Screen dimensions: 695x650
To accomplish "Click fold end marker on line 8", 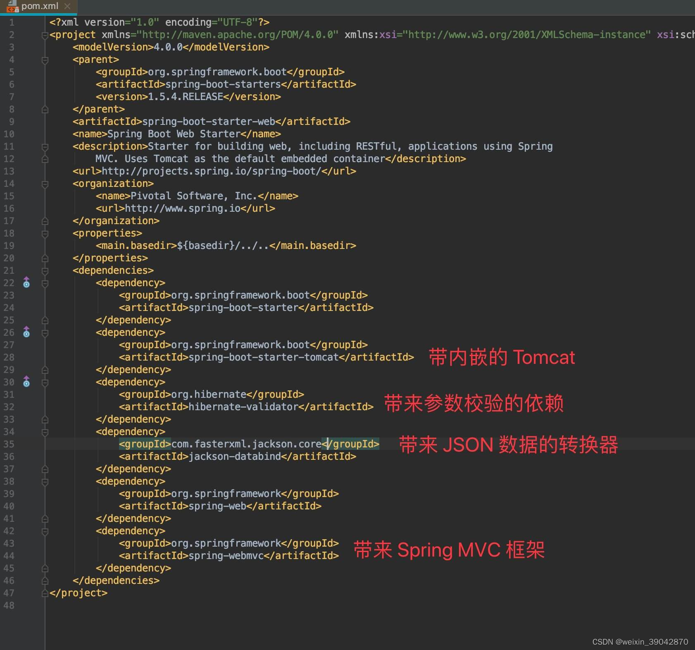I will (45, 110).
